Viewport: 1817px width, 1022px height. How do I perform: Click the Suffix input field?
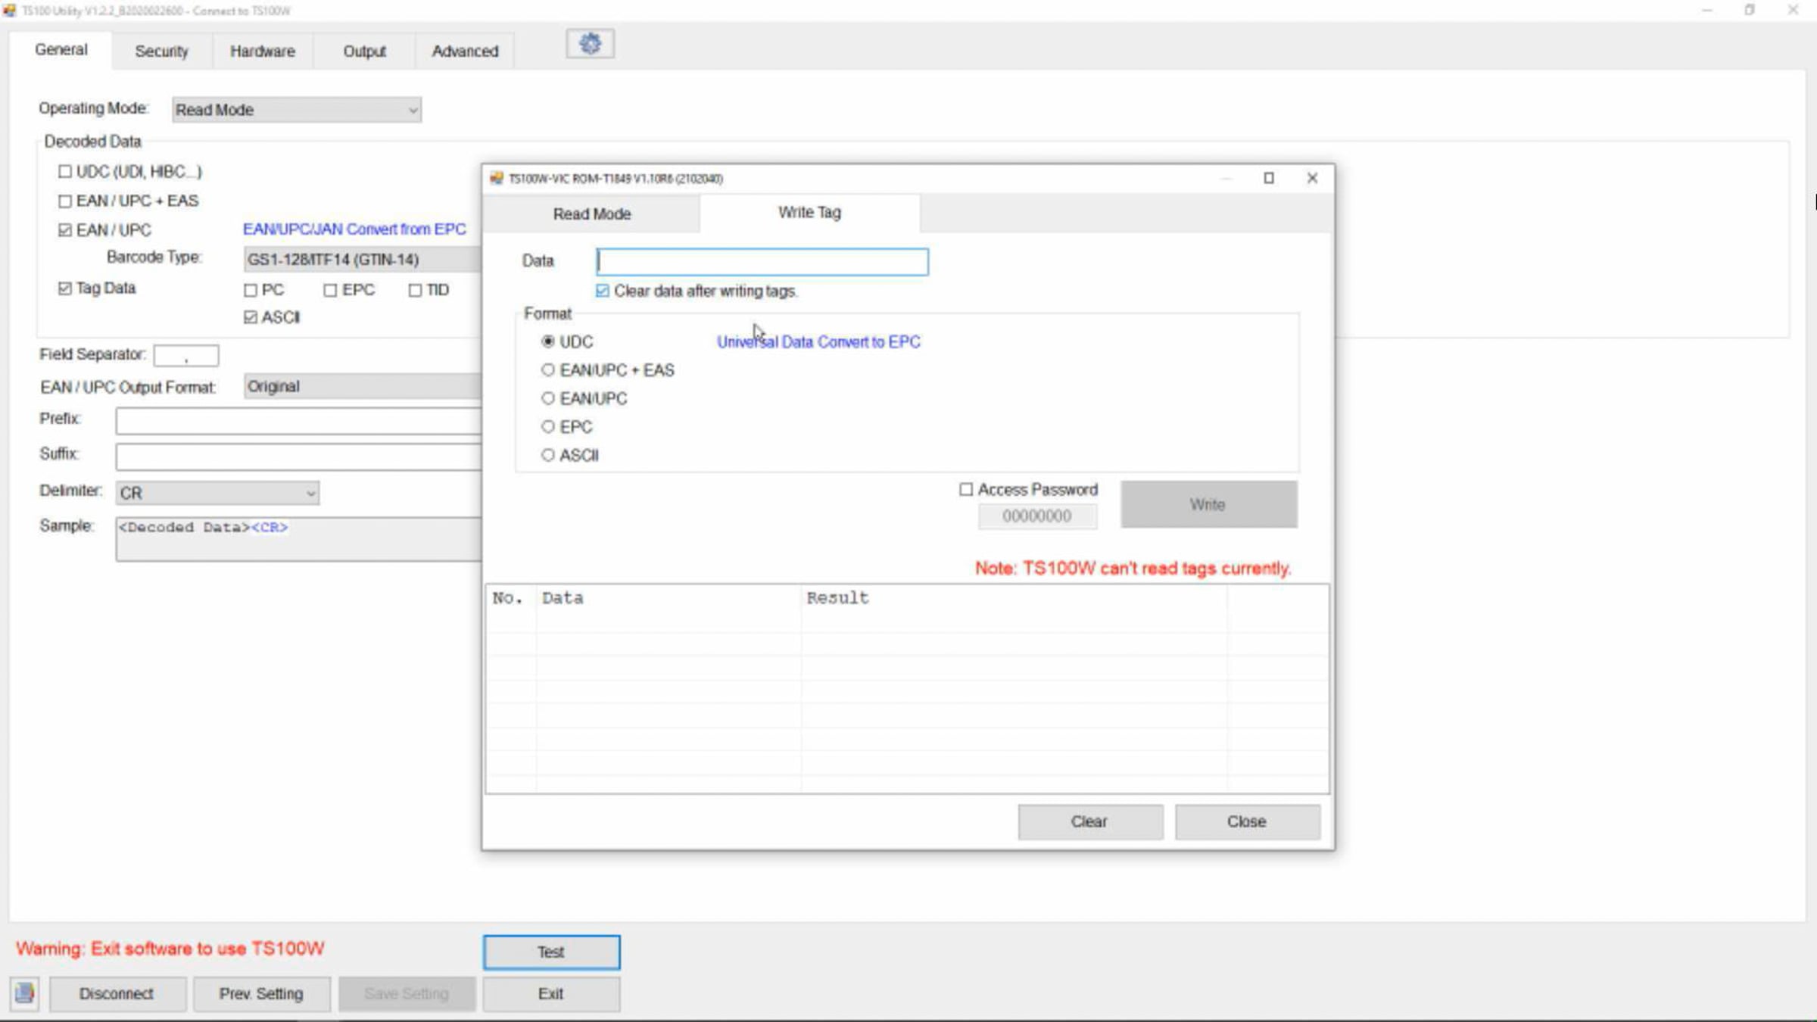point(298,456)
